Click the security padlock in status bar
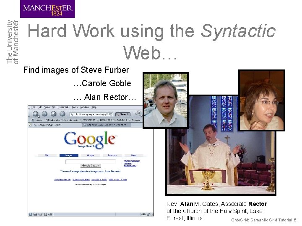This screenshot has height=226, width=302. pos(148,214)
